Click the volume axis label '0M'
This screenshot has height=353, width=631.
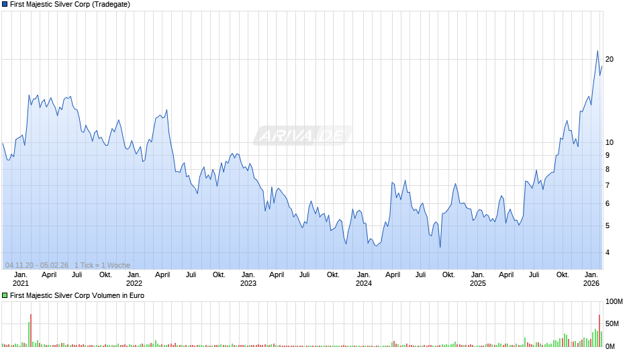point(610,346)
